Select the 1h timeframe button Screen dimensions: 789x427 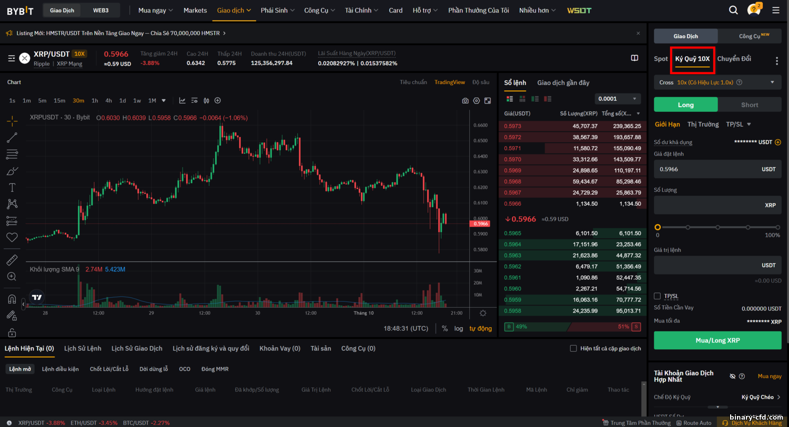[x=95, y=100]
